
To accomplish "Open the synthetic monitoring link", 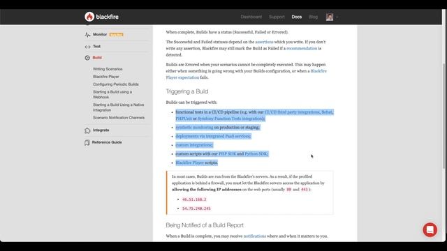I will tap(194, 127).
